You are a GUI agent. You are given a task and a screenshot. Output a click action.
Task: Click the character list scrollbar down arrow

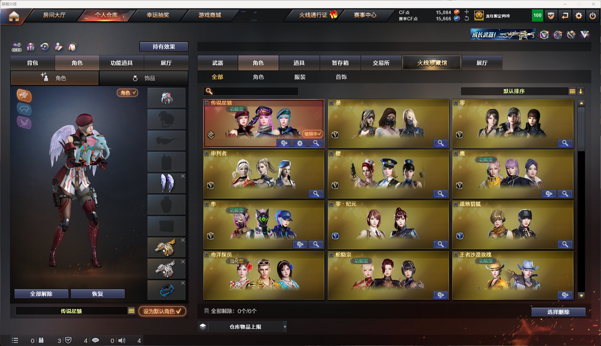tap(581, 295)
